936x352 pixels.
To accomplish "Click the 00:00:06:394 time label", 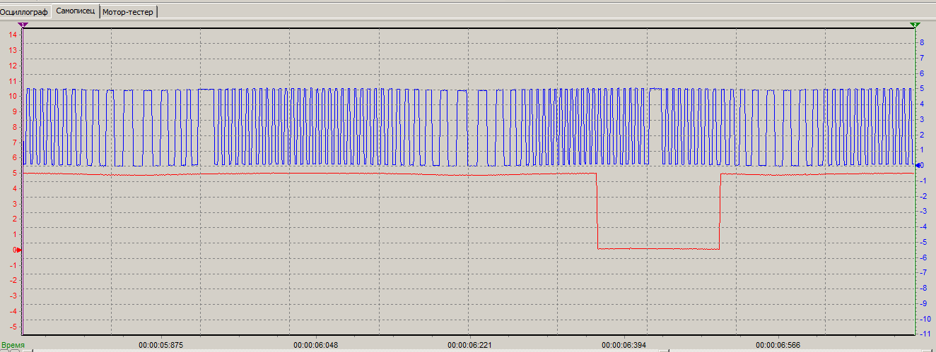I will (x=624, y=346).
